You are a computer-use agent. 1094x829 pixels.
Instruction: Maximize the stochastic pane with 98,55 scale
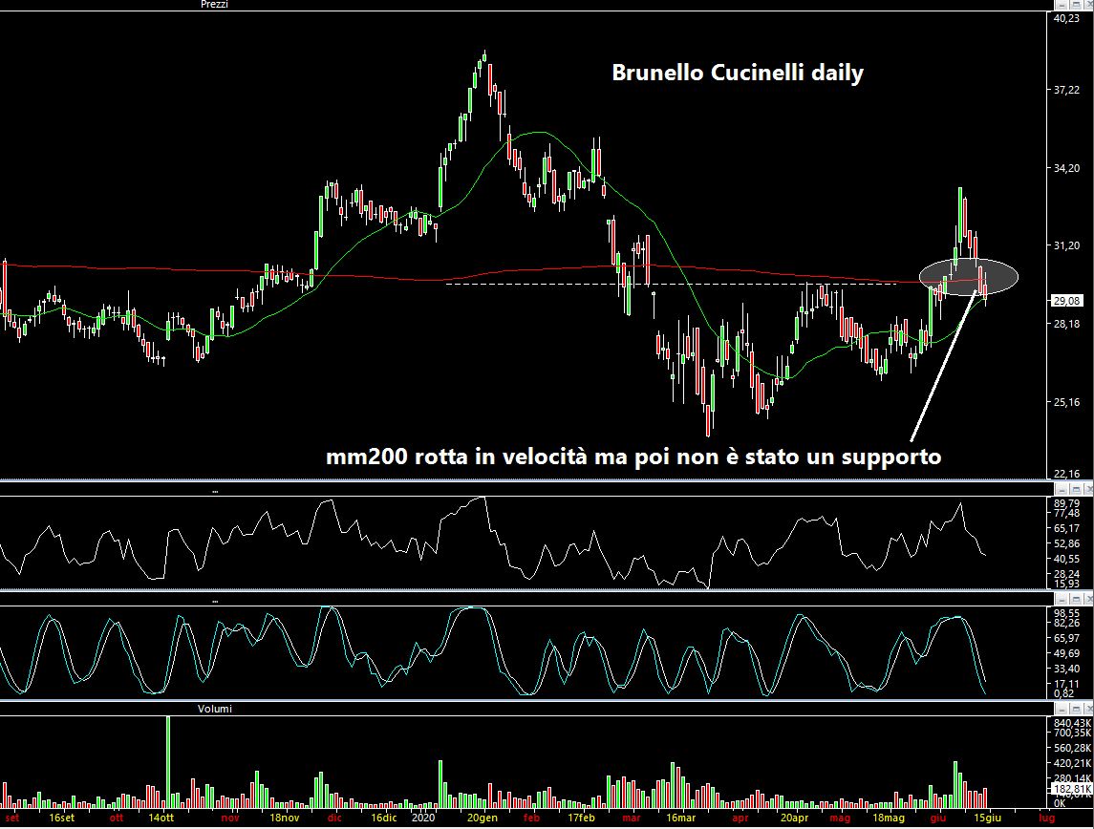click(x=1075, y=600)
